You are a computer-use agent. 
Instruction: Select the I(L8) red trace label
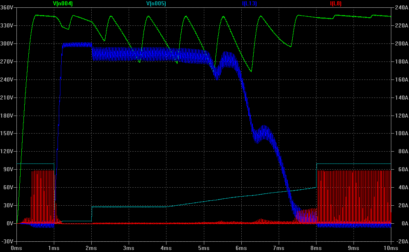point(336,3)
